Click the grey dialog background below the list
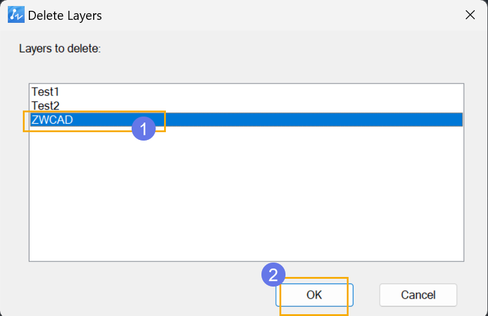 (140, 289)
